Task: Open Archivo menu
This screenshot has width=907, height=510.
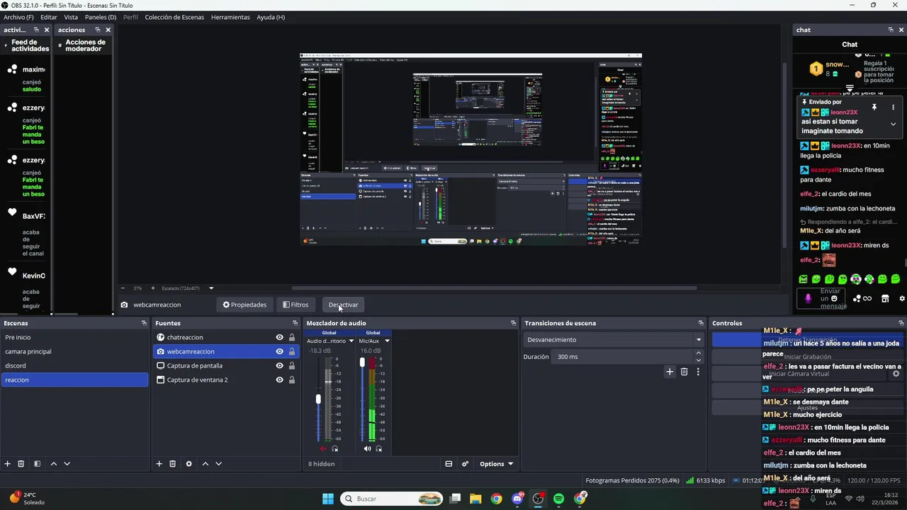Action: tap(18, 17)
